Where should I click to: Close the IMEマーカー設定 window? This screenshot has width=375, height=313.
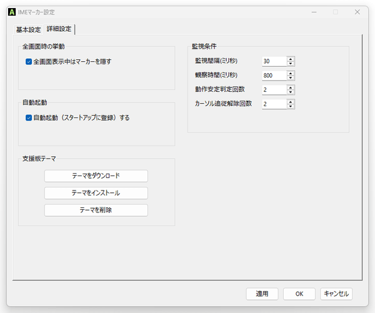tap(357, 12)
